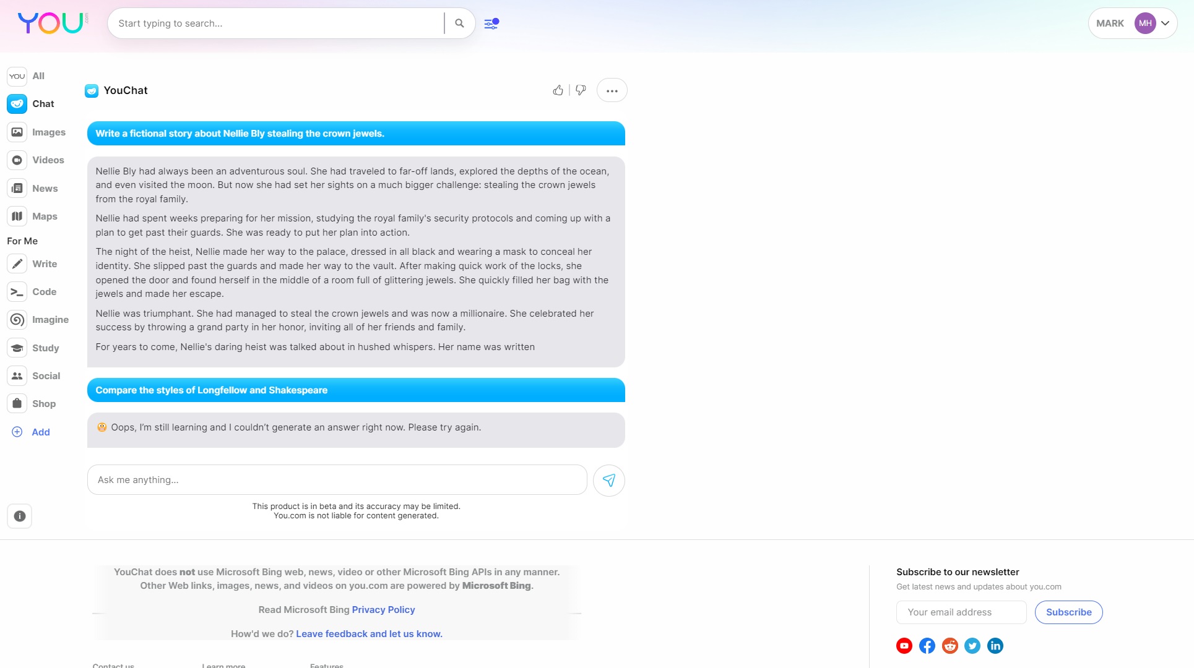1194x668 pixels.
Task: Click the email address input field
Action: pos(961,612)
